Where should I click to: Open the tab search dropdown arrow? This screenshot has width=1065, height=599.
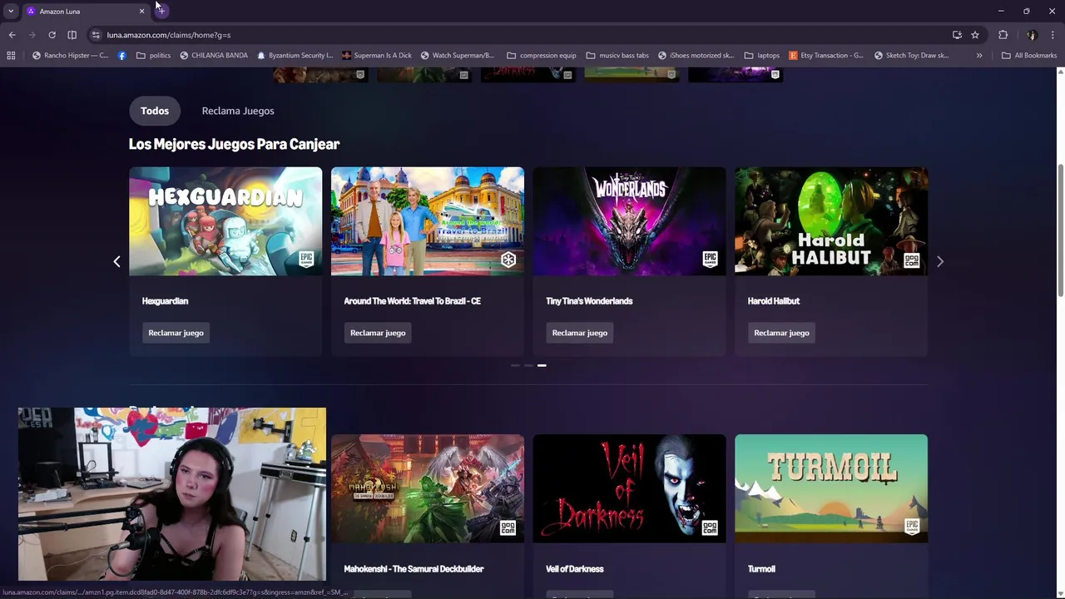(x=11, y=11)
